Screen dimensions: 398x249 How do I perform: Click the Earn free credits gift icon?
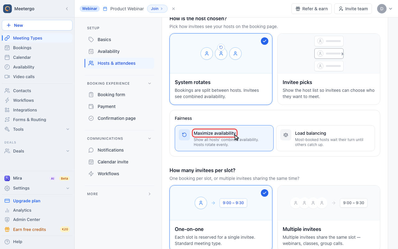click(x=7, y=229)
